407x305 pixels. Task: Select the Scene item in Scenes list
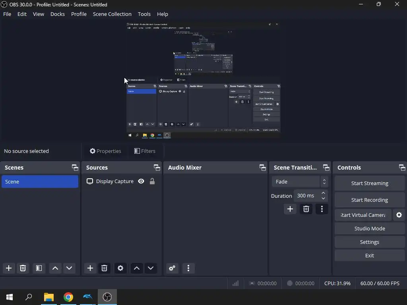click(x=40, y=181)
